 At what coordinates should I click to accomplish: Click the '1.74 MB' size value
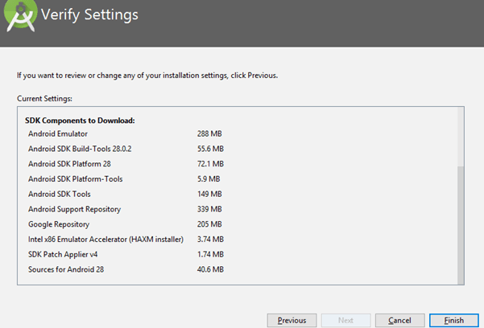click(210, 255)
